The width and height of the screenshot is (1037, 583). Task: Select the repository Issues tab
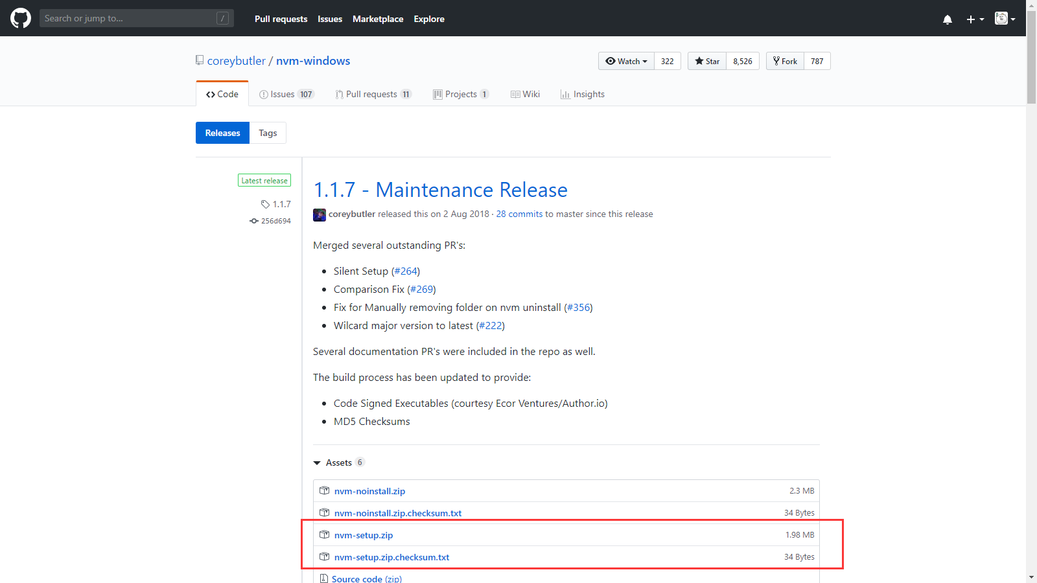pos(286,94)
